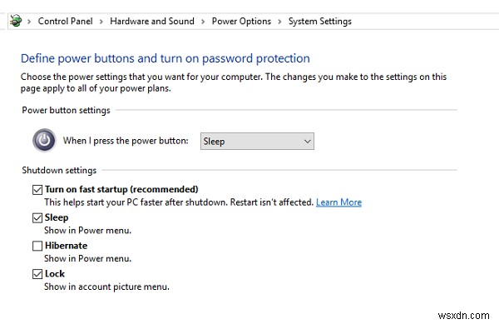Expand chevron before Control Panel

pyautogui.click(x=29, y=22)
